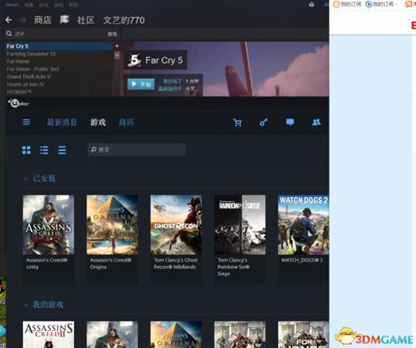Click the Steam top-right notification icon
The height and width of the screenshot is (348, 416).
coord(312,5)
